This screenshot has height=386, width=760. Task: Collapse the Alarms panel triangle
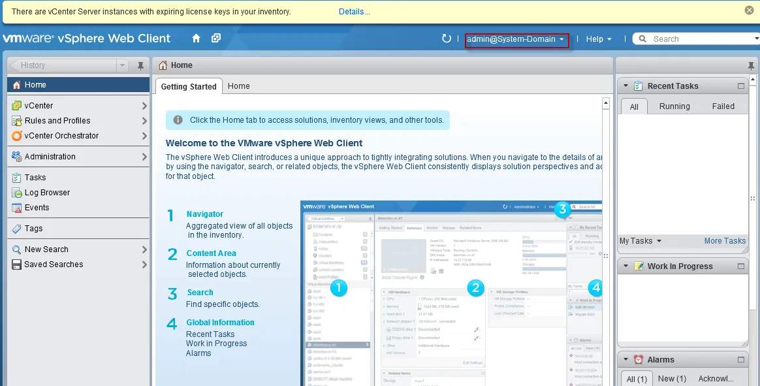pos(625,360)
